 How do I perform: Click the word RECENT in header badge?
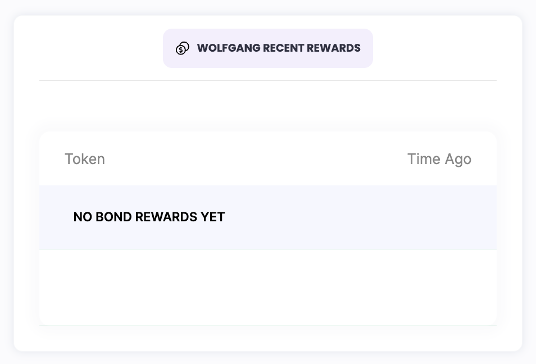pos(284,48)
